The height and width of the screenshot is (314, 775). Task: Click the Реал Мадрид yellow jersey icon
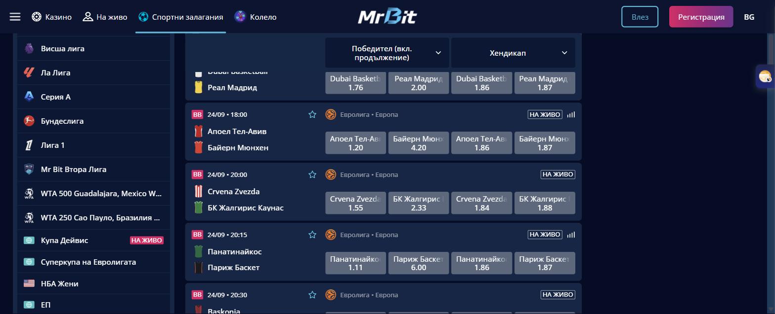198,87
